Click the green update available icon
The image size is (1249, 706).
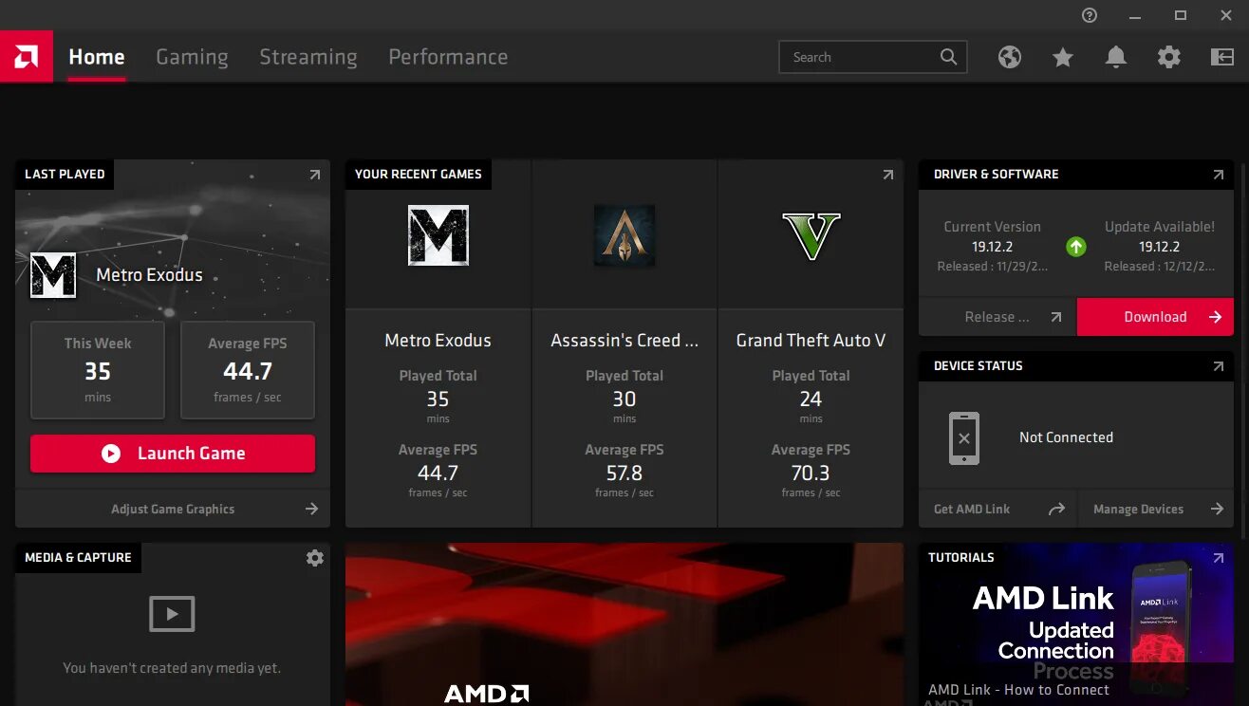[x=1075, y=246]
